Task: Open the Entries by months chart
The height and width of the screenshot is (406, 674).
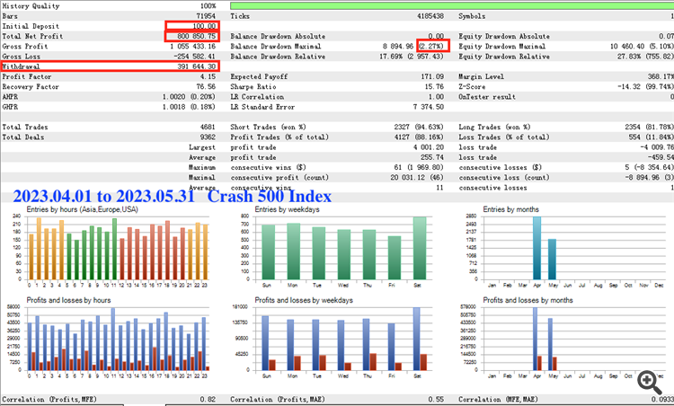Action: 566,245
